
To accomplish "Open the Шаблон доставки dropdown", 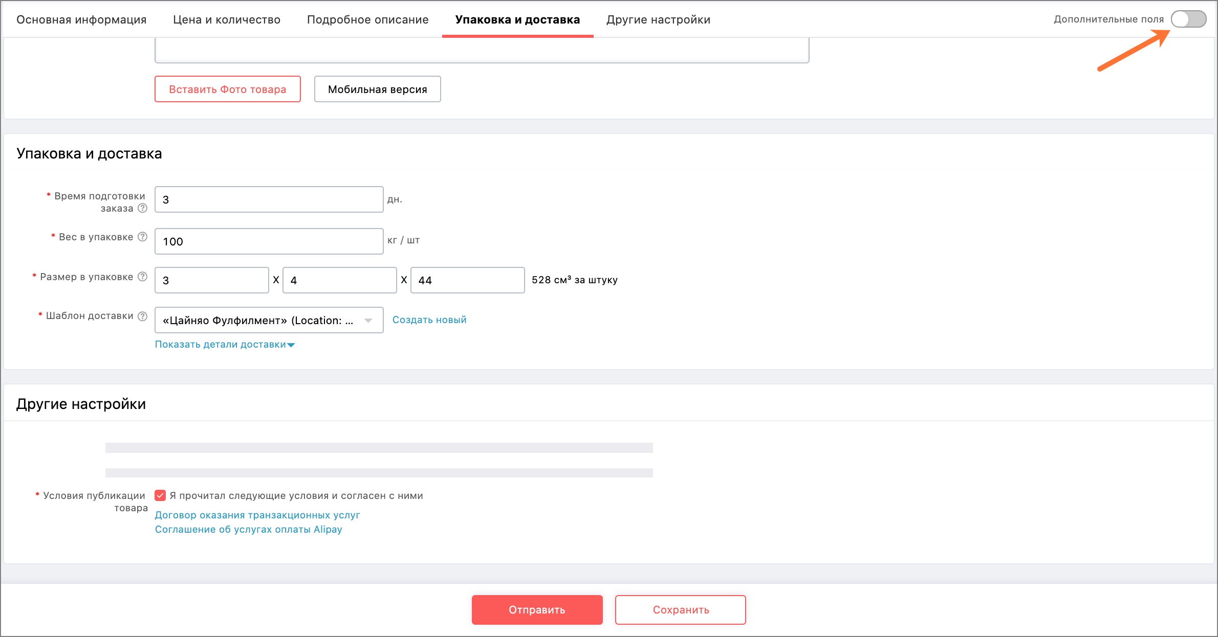I will tap(269, 320).
